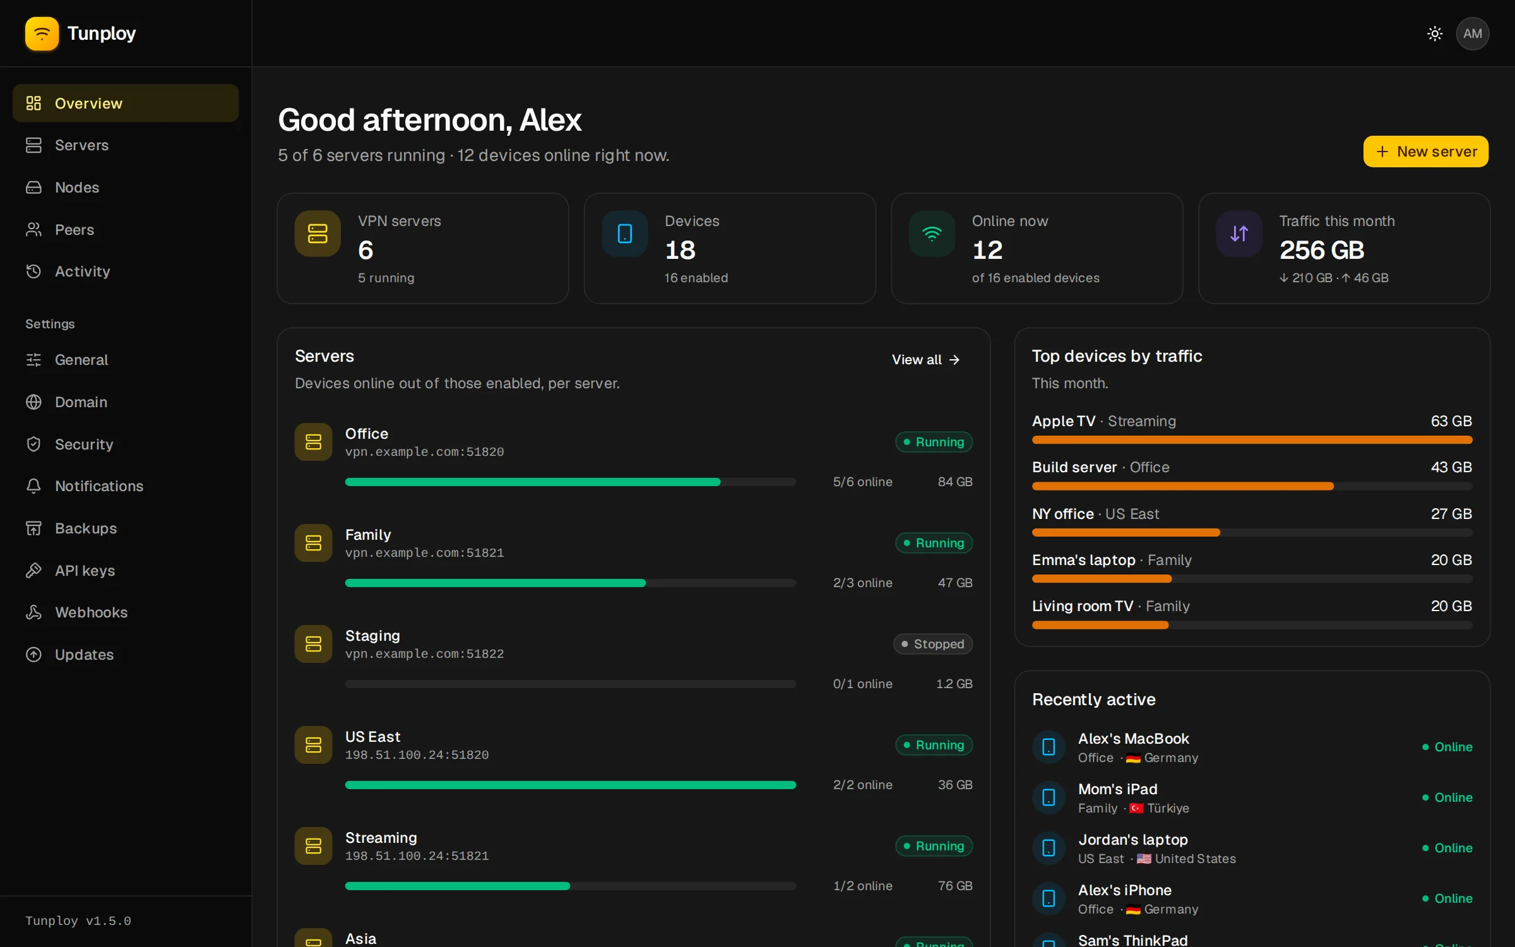Screen dimensions: 1515x947
Task: Click the Staging server icon
Action: click(x=314, y=644)
